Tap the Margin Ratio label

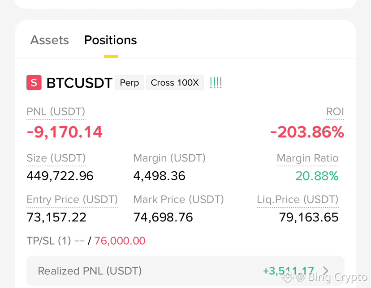coord(307,158)
